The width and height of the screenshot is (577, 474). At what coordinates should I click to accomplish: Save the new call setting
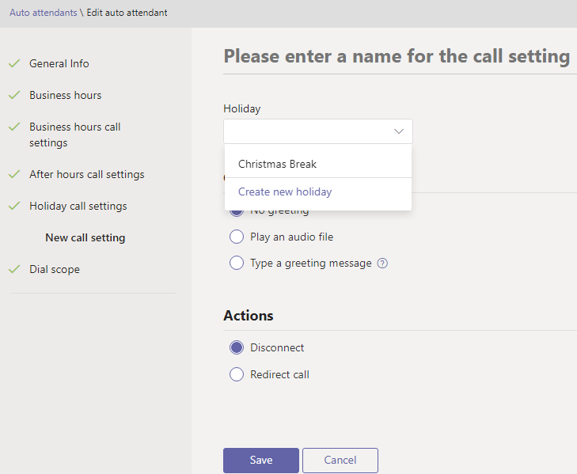pos(260,460)
